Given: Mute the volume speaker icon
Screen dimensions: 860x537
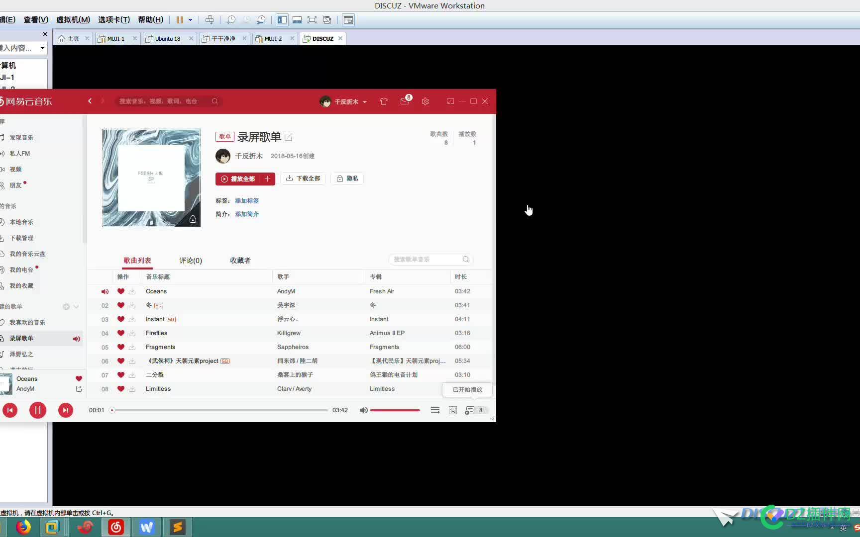Looking at the screenshot, I should tap(364, 410).
